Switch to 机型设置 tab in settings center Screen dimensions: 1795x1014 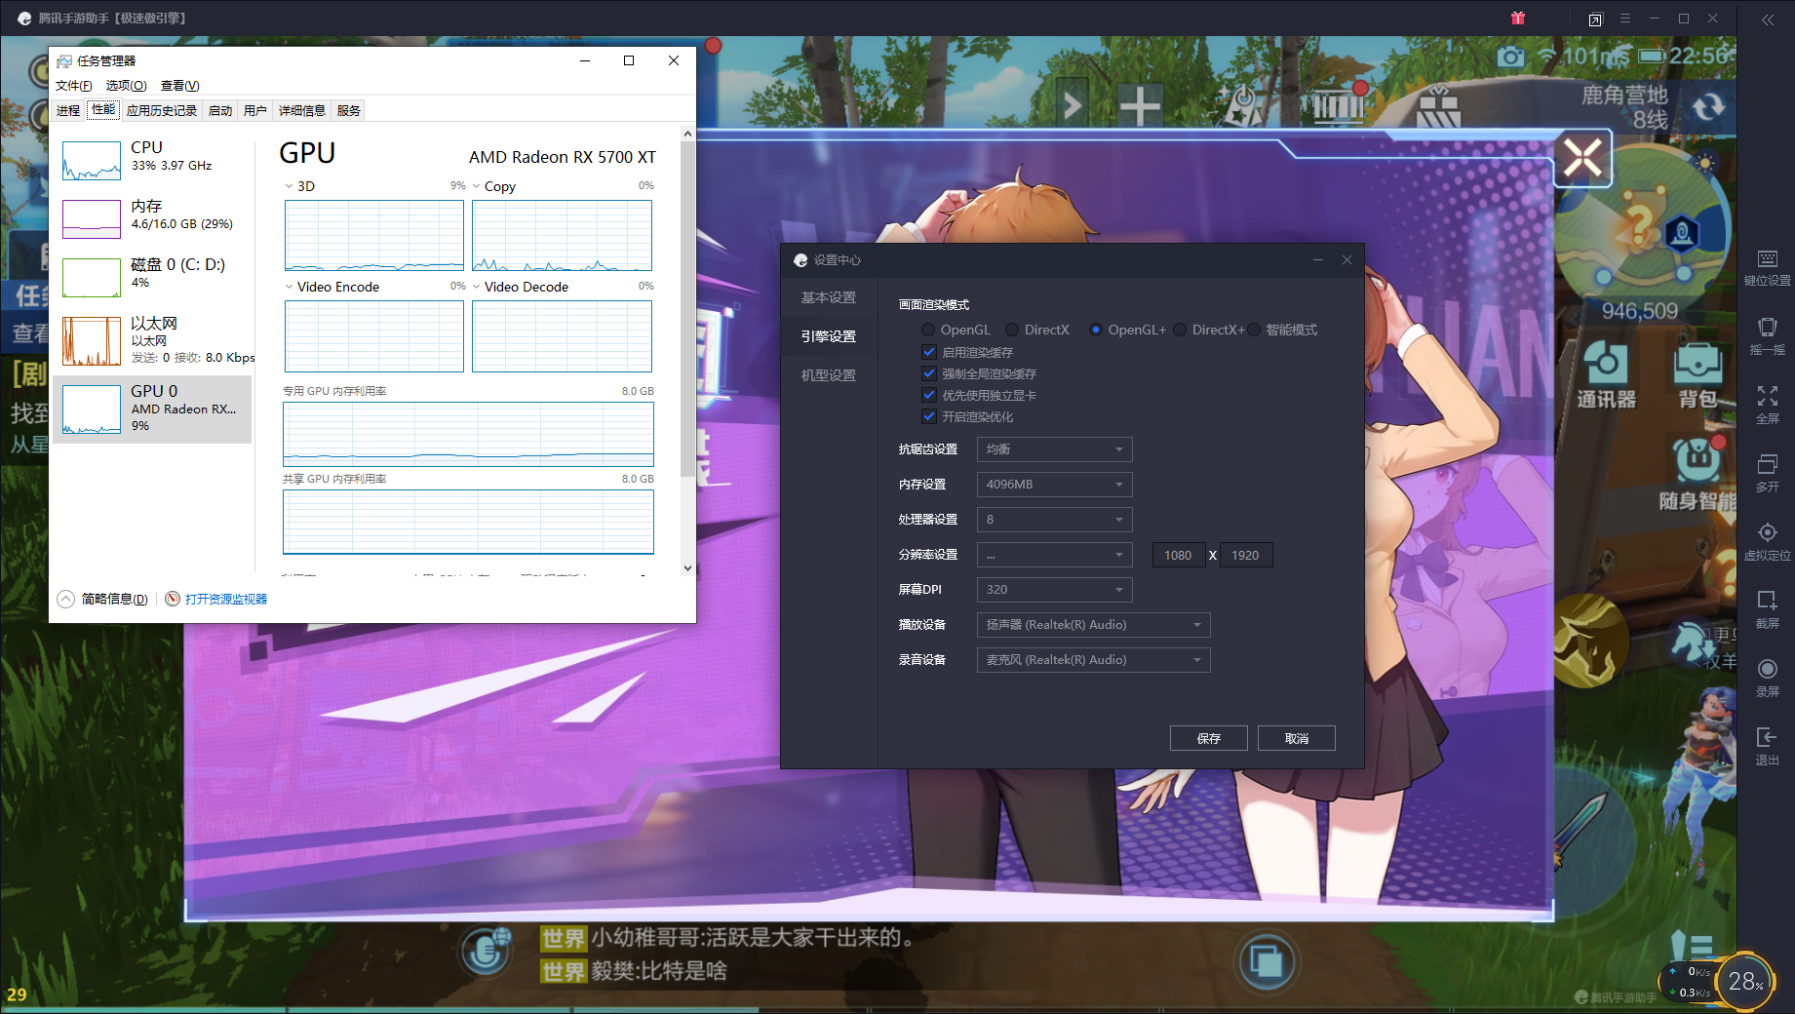829,375
